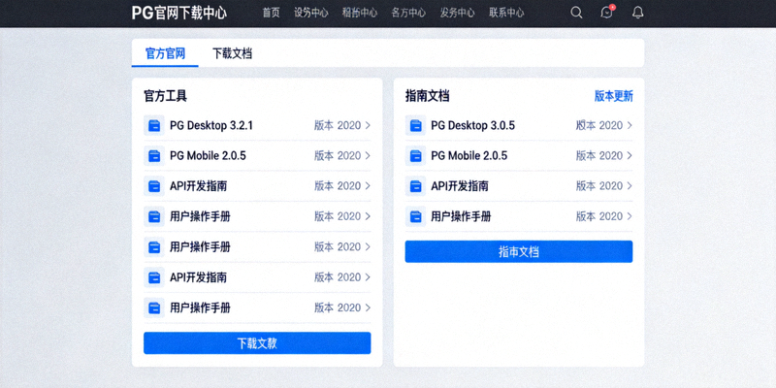Click 用户操作手册 file icon in 指南文档 panel
The image size is (776, 388).
click(416, 216)
